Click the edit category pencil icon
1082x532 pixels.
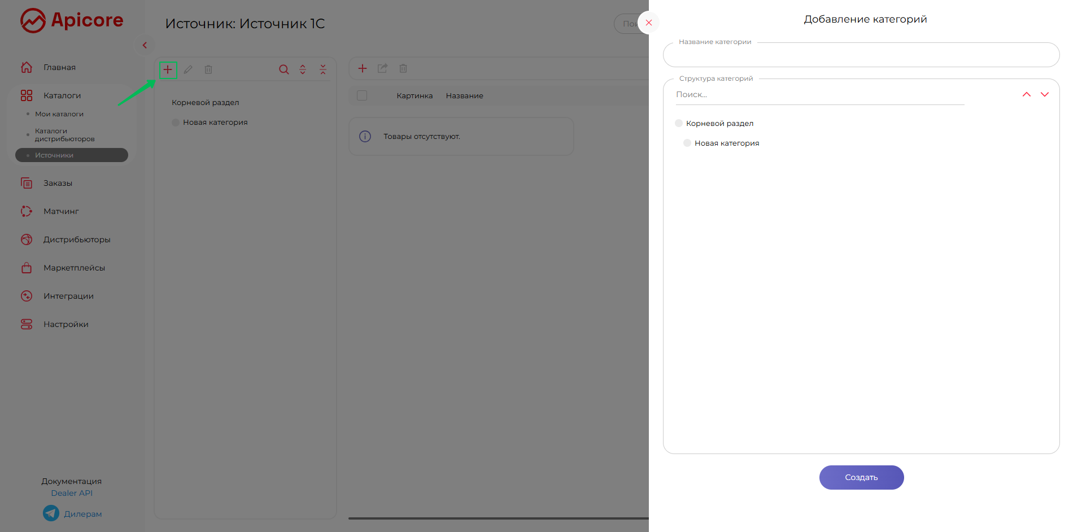188,69
